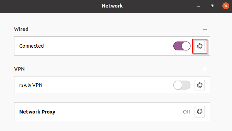Click empty title bar left of Network title
Image resolution: width=232 pixels, height=131 pixels.
pyautogui.click(x=50, y=6)
